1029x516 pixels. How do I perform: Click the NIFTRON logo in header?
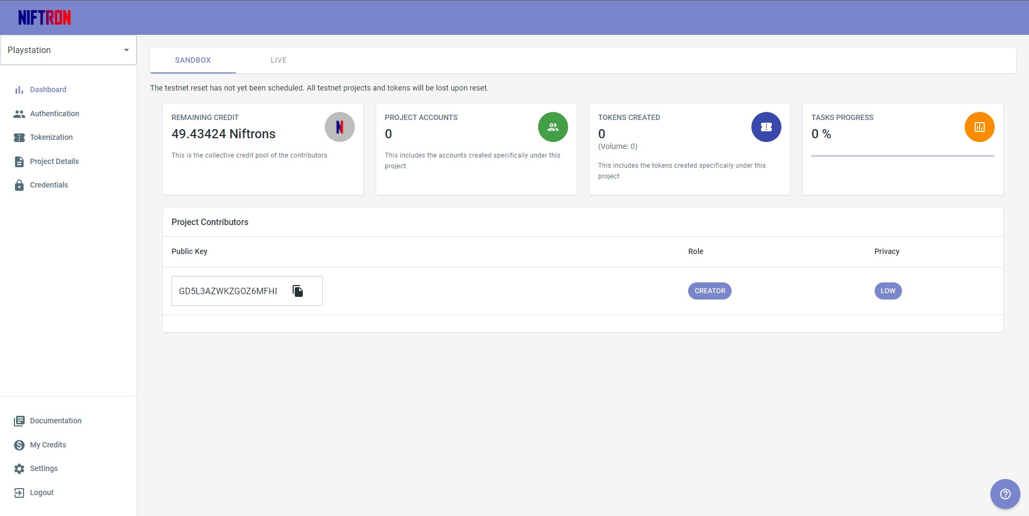(44, 18)
